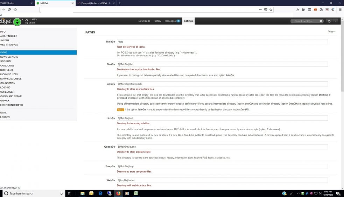Click inside the Search settings field
This screenshot has width=350, height=197.
307,21
